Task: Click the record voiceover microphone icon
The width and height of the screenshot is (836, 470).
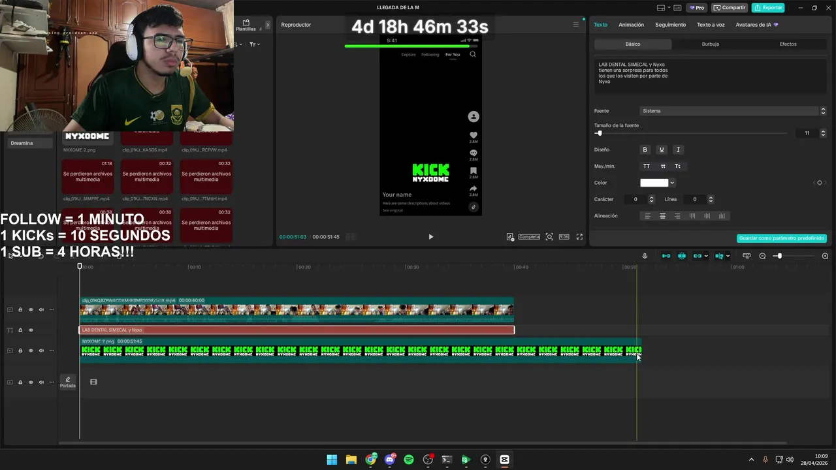Action: (645, 256)
